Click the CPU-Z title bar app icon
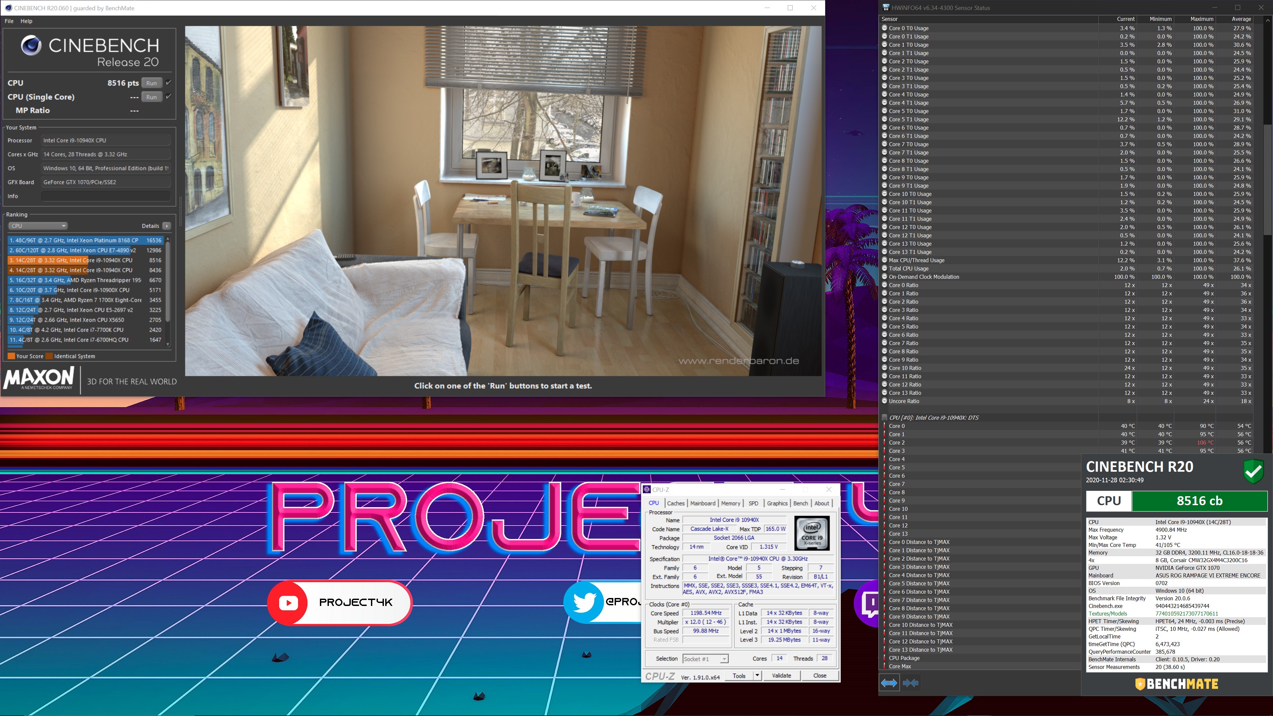 pyautogui.click(x=647, y=490)
